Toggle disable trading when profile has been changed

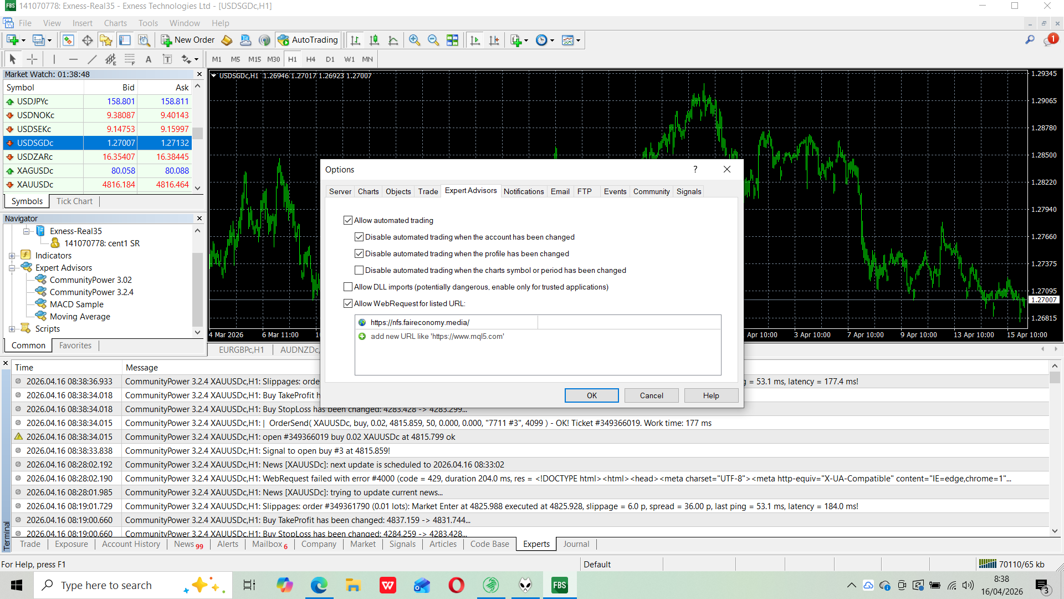click(x=359, y=253)
